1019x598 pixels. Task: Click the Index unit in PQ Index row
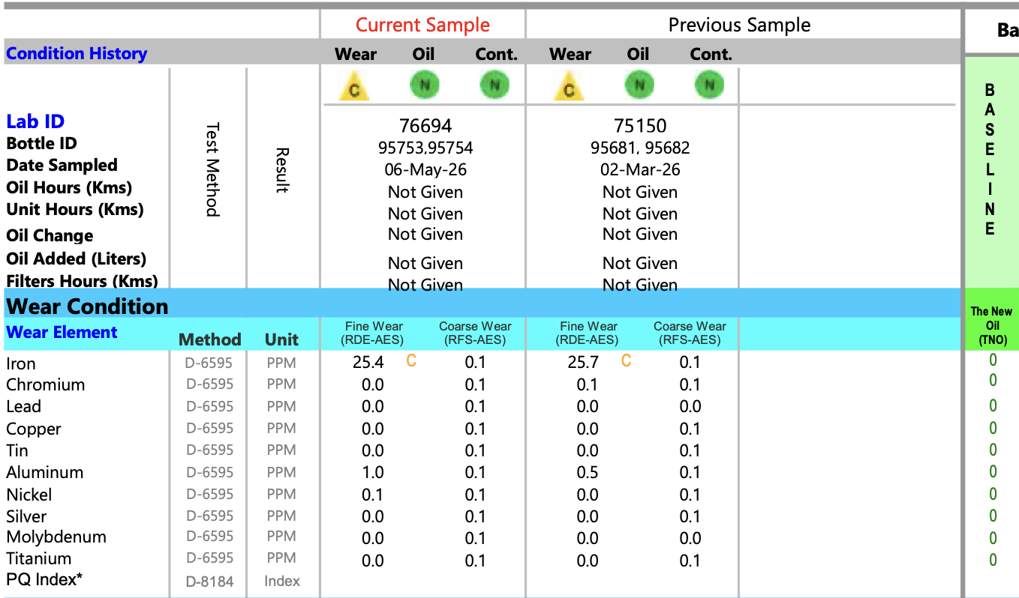point(282,581)
